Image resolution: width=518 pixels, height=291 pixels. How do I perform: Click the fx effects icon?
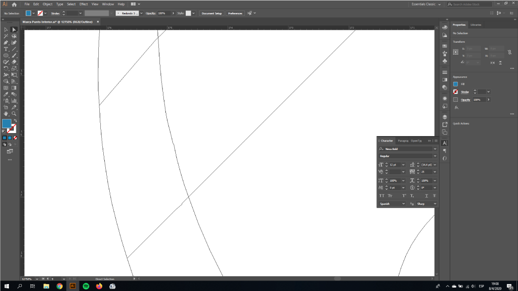pos(456,107)
